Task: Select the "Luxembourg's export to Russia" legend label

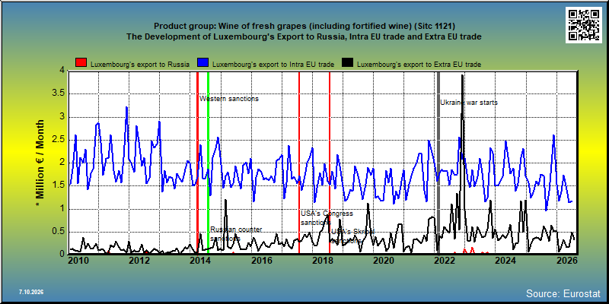Action: [140, 65]
